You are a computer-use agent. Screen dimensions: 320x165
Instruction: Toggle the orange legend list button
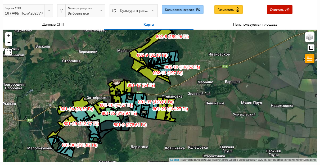point(310,58)
